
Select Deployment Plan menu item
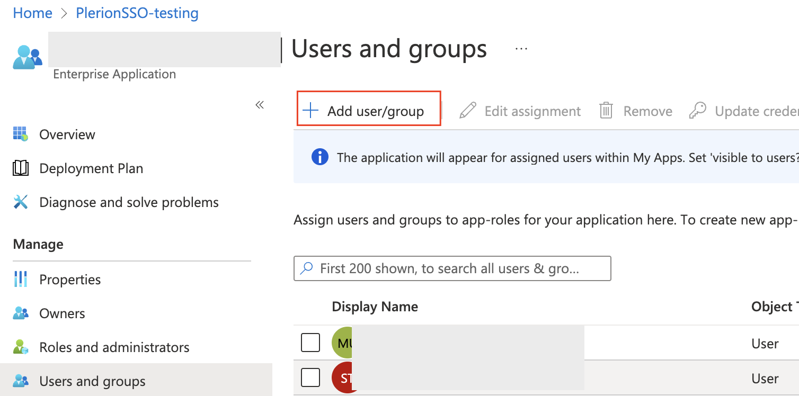point(91,168)
